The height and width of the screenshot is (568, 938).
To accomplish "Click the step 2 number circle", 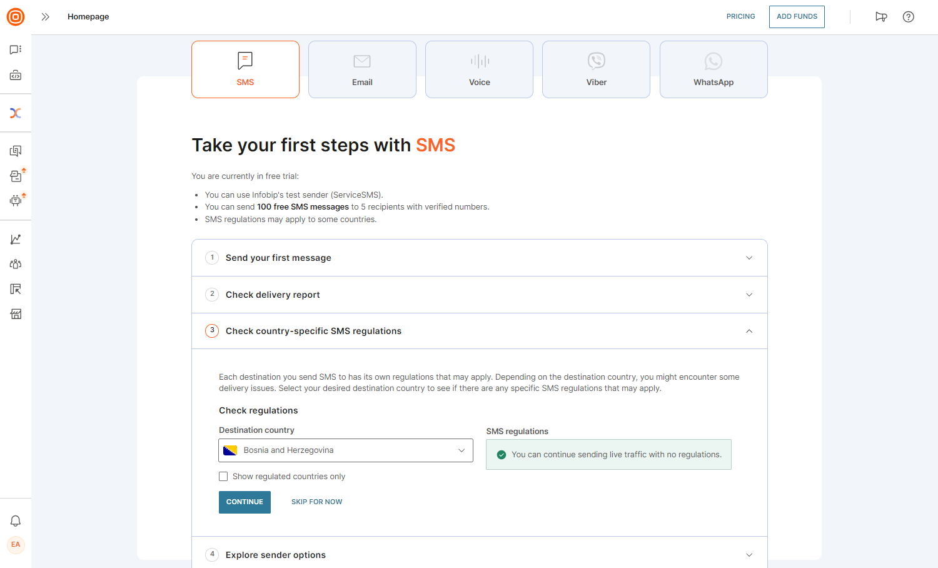I will (x=212, y=294).
